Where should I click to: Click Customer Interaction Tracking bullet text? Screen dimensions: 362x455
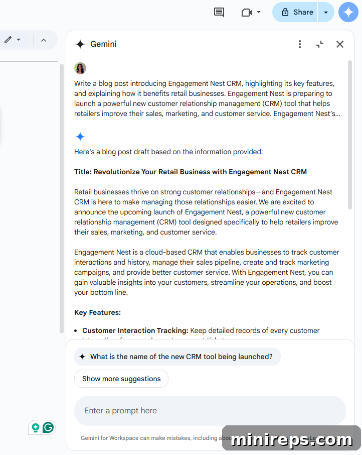point(201,330)
